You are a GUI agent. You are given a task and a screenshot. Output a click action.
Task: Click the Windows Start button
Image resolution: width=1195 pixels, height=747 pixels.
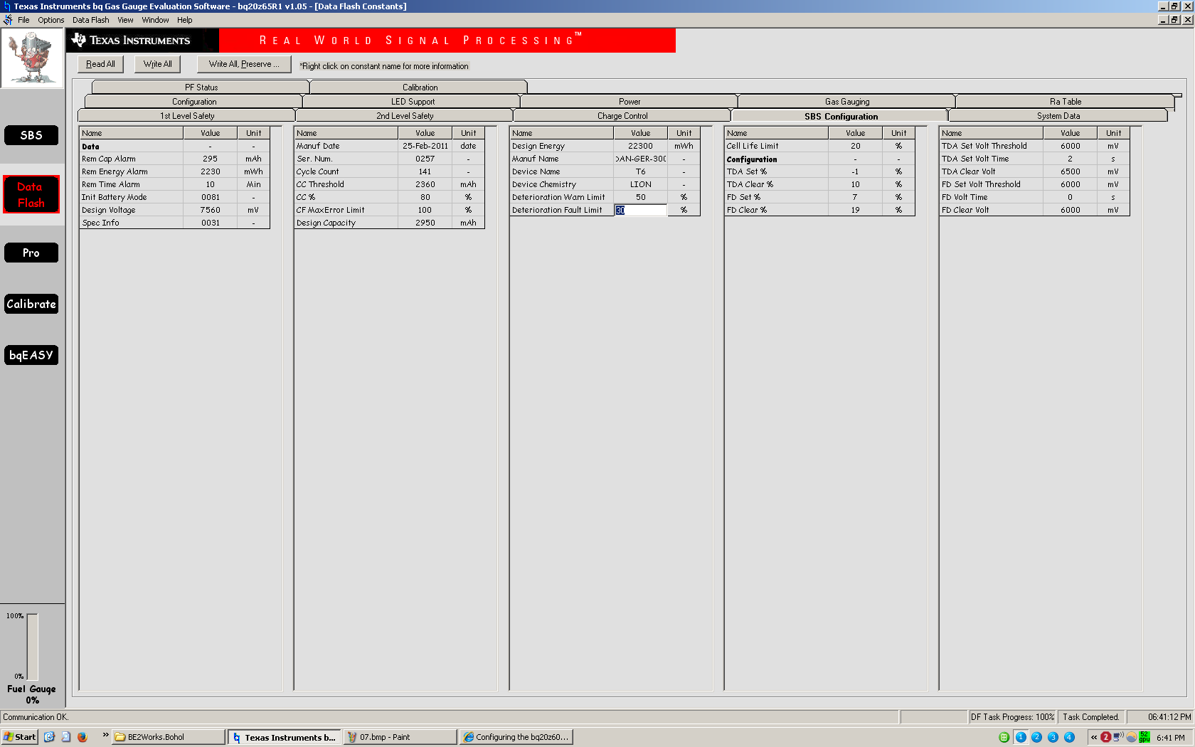tap(19, 737)
